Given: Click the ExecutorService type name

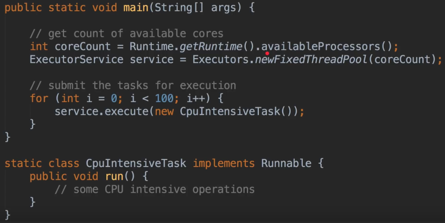Looking at the screenshot, I should [77, 59].
